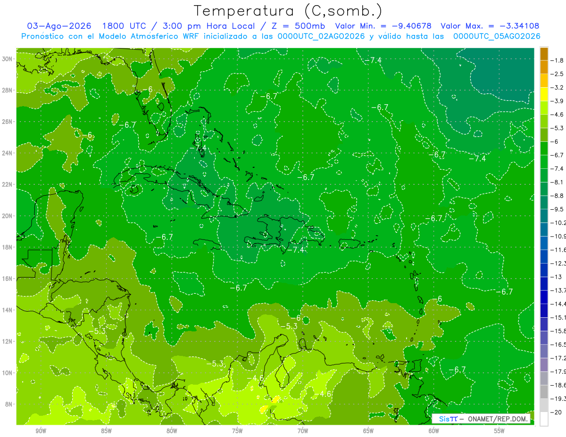Click the '90W' longitude axis label
This screenshot has width=566, height=437.
click(41, 431)
